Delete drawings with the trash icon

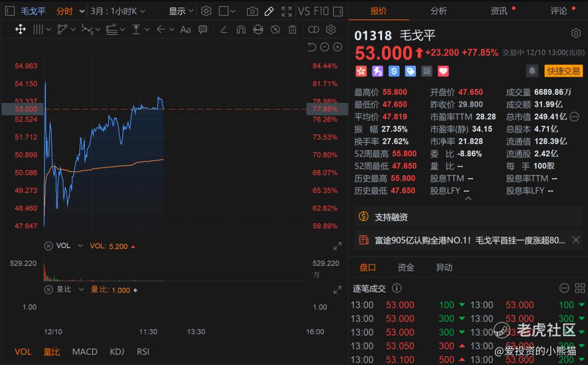(x=292, y=29)
